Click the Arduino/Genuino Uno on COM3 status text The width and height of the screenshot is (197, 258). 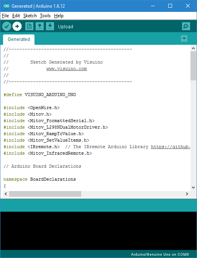coord(160,255)
